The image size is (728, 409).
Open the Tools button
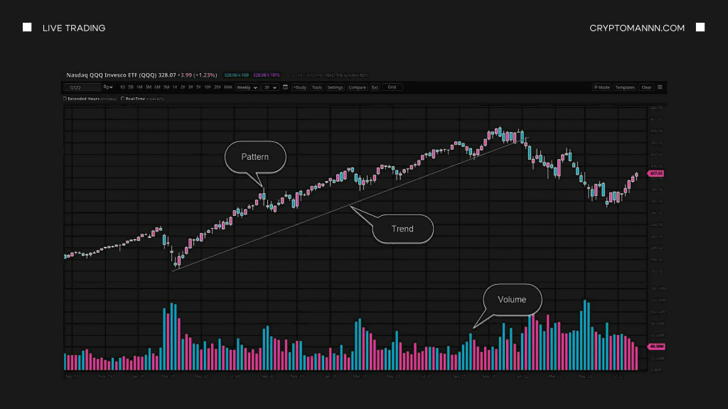[316, 87]
